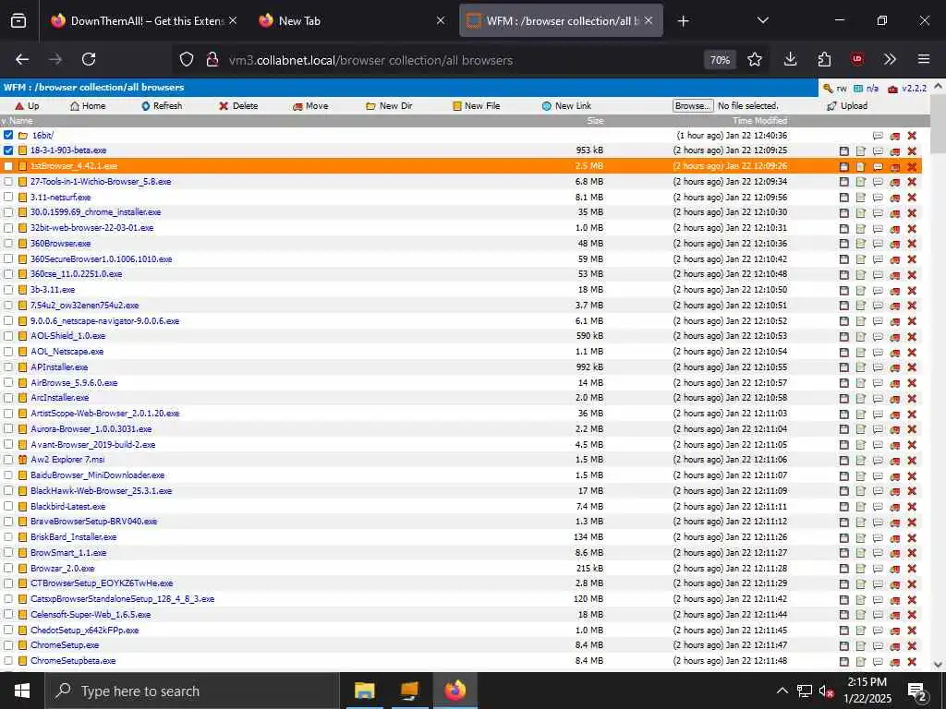The image size is (946, 709).
Task: Click the red X delete icon for ChromeSetup.exe
Action: [x=912, y=645]
